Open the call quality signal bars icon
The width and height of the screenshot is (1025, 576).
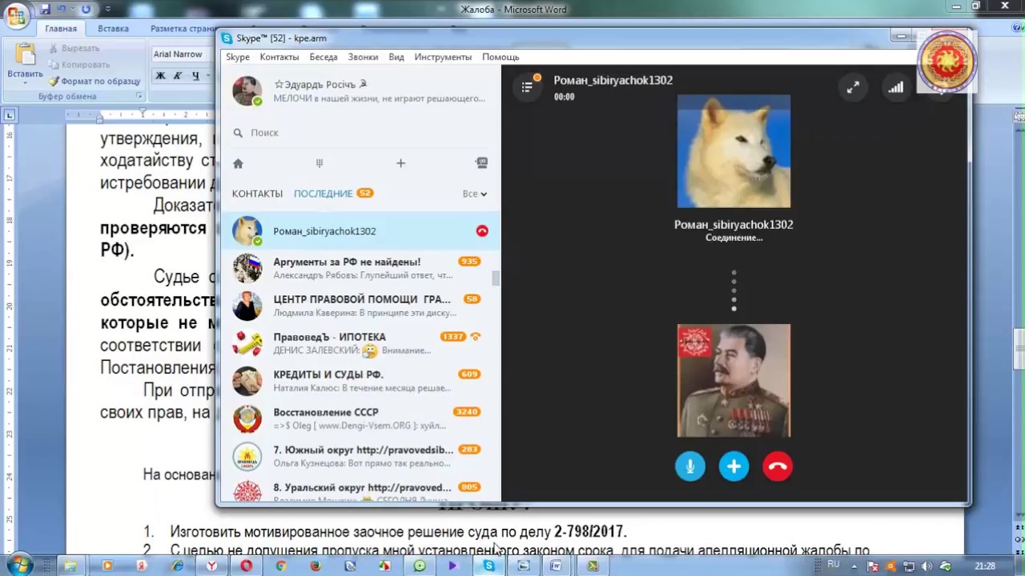click(895, 88)
